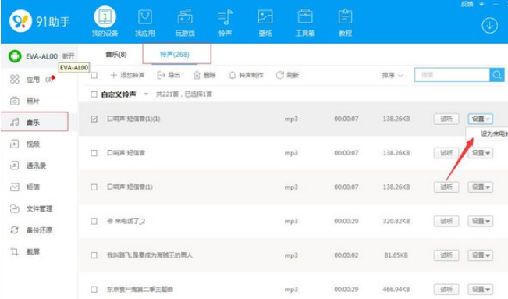Toggle the 自定义铃声 group checkbox

[x=94, y=94]
